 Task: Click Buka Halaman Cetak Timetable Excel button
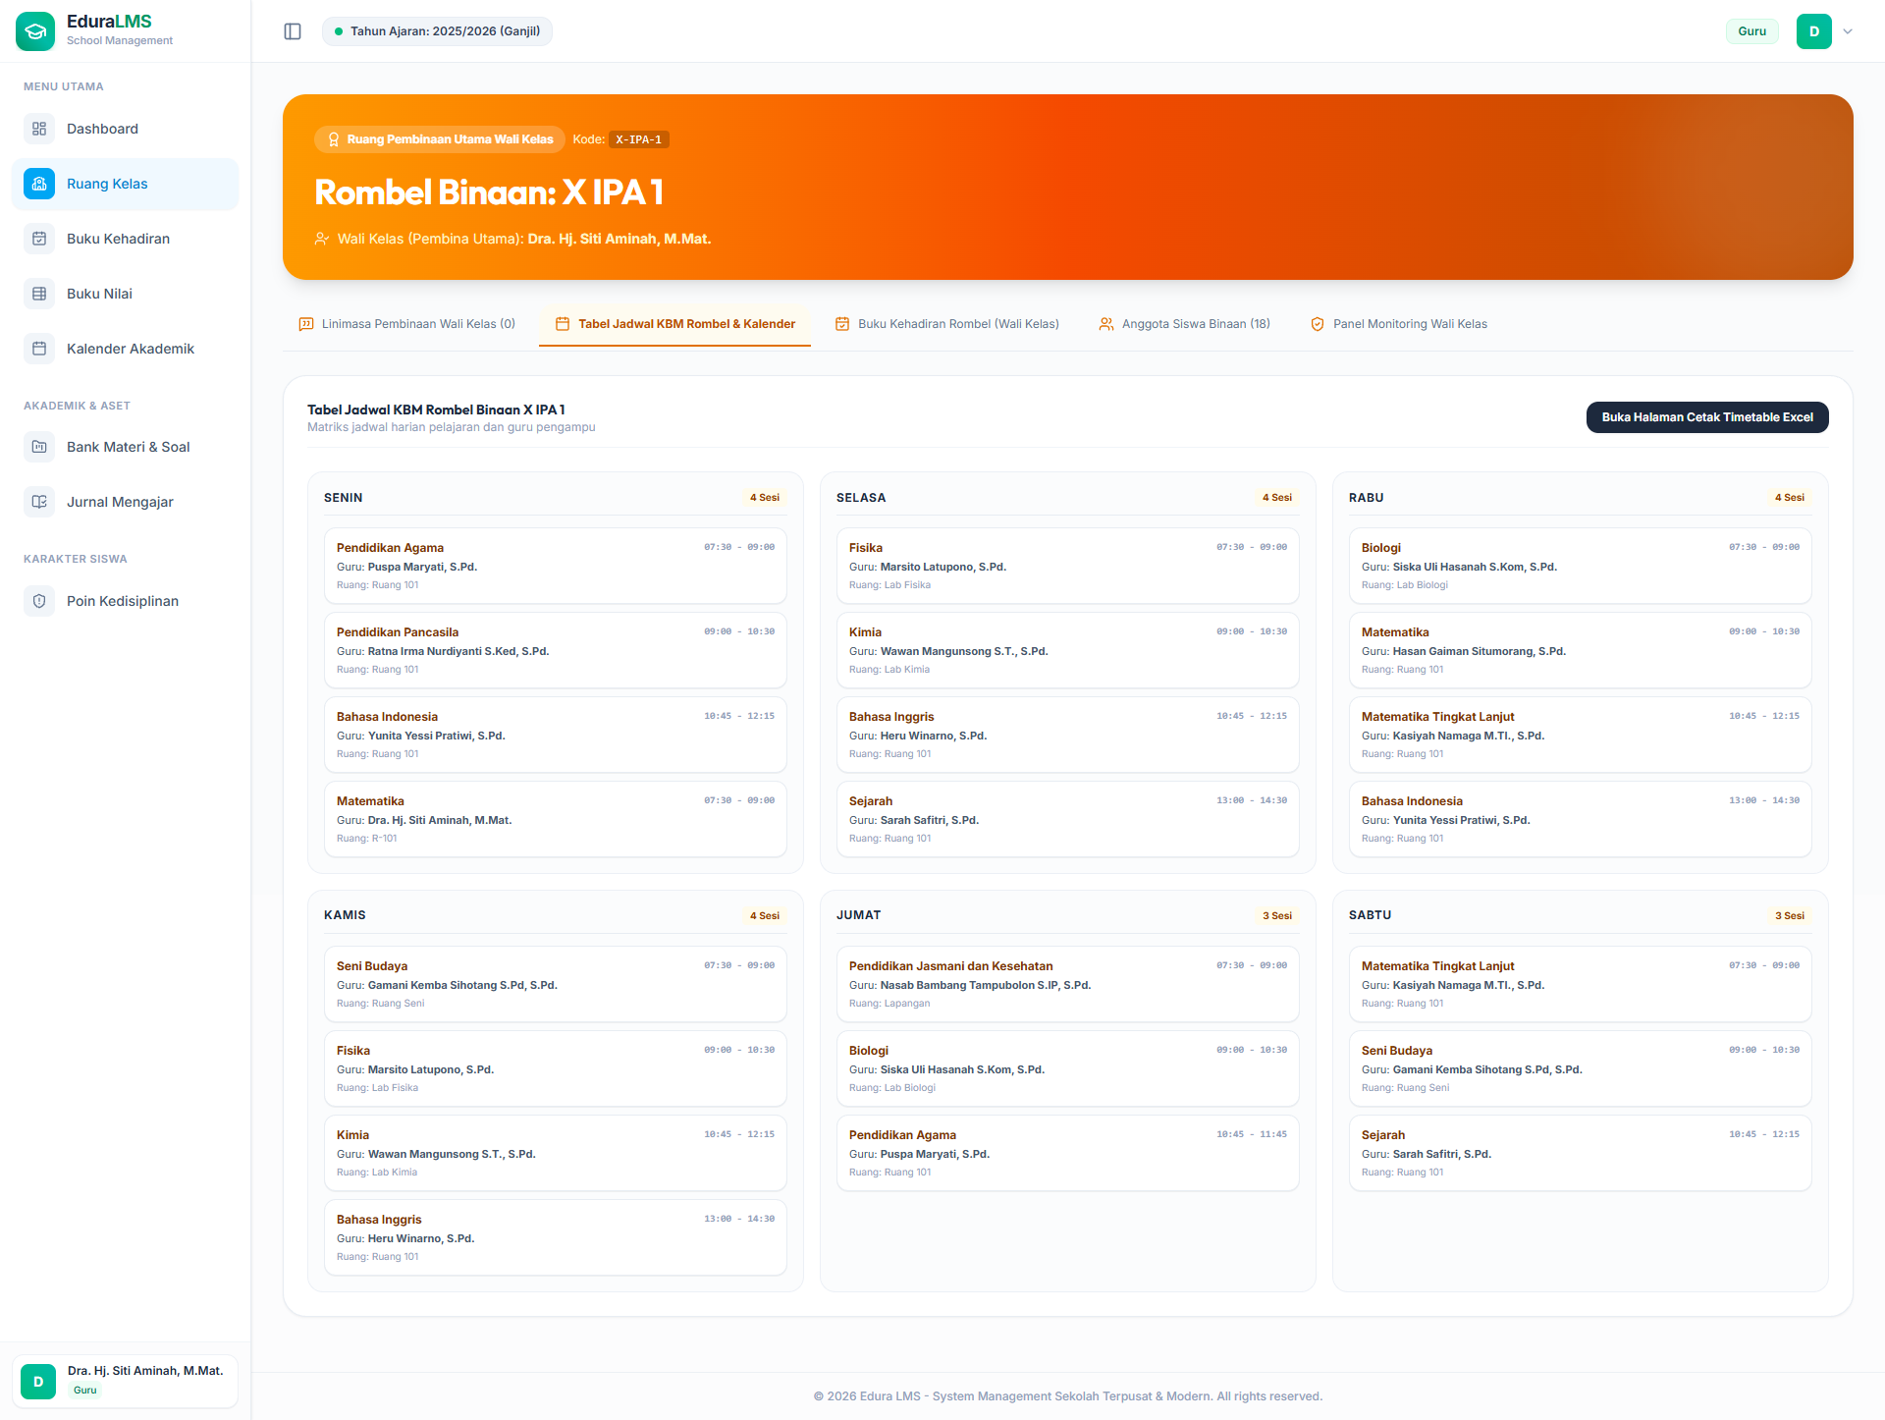[x=1707, y=417]
